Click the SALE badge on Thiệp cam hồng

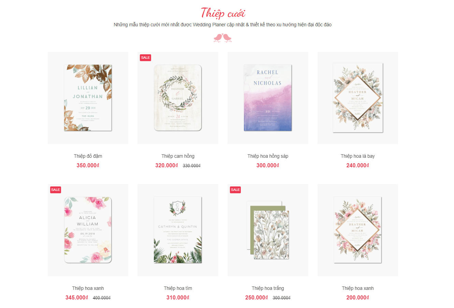[x=145, y=58]
